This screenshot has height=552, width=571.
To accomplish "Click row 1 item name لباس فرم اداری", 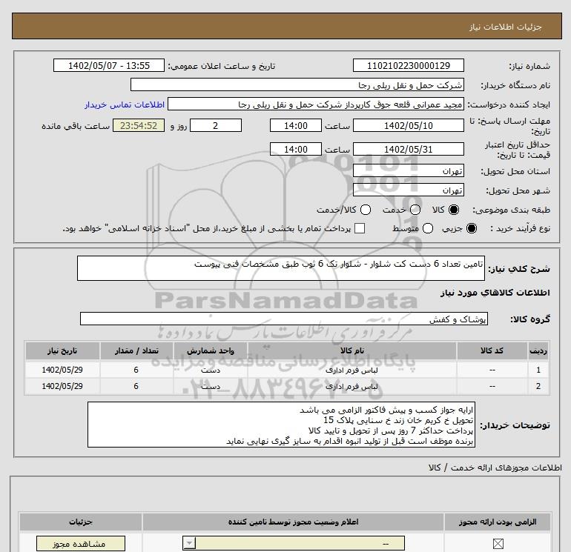I will coord(351,370).
